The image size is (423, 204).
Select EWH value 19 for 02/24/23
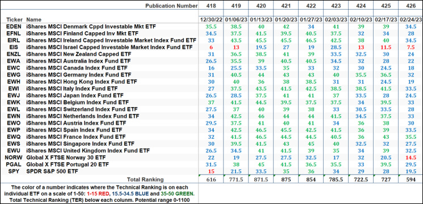pyautogui.click(x=411, y=82)
